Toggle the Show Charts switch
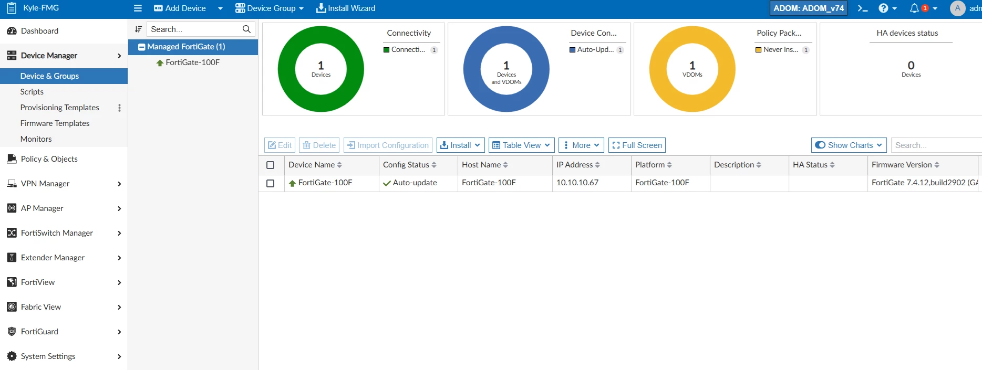 coord(820,145)
